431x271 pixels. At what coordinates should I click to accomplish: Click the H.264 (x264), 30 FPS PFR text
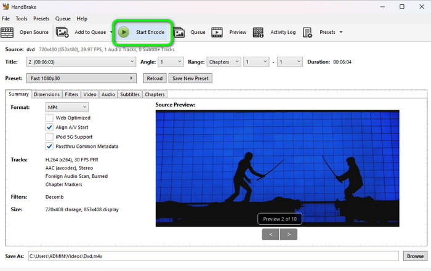72,160
